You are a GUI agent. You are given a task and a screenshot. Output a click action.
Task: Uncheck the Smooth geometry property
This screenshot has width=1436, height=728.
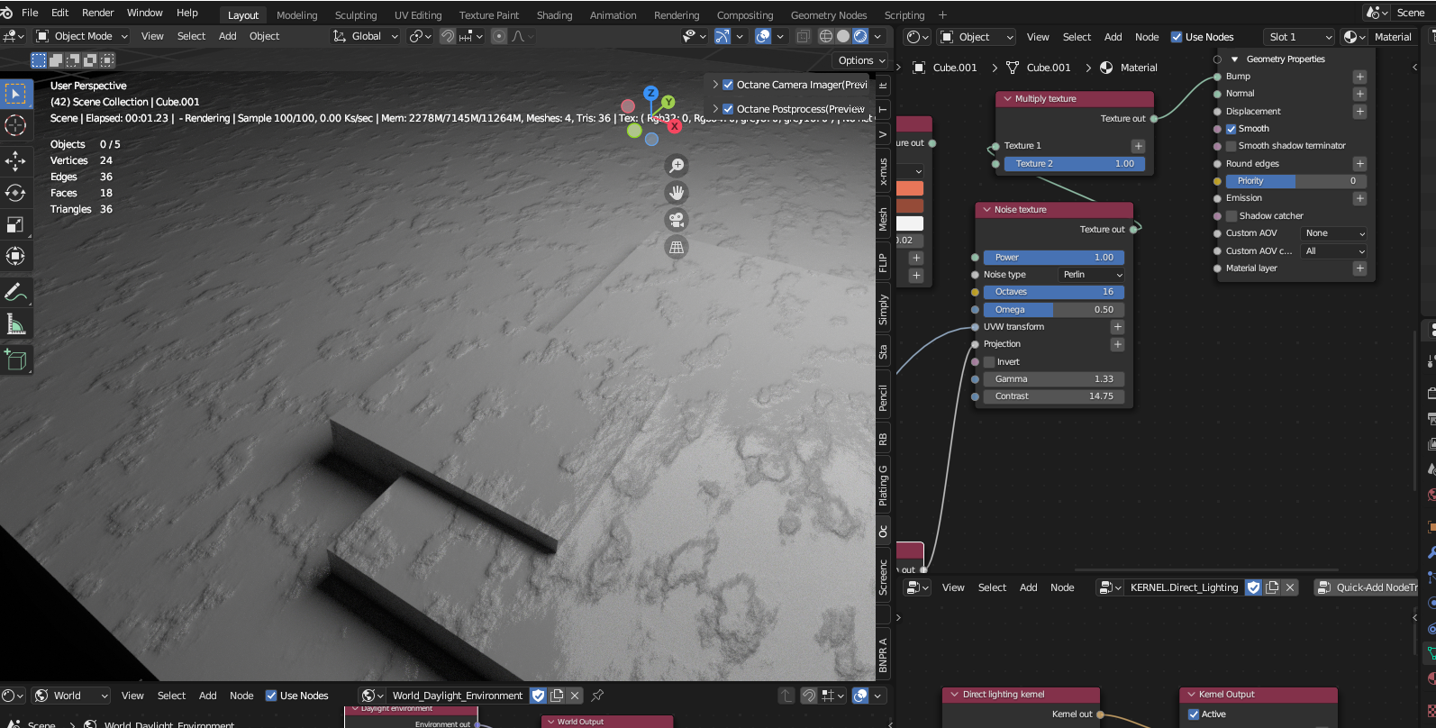tap(1232, 129)
